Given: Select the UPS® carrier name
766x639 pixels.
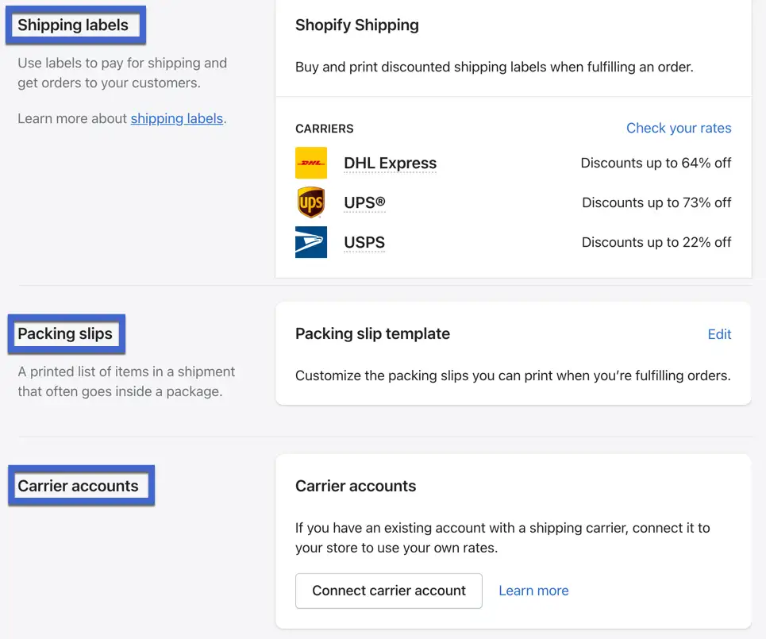Looking at the screenshot, I should click(364, 202).
